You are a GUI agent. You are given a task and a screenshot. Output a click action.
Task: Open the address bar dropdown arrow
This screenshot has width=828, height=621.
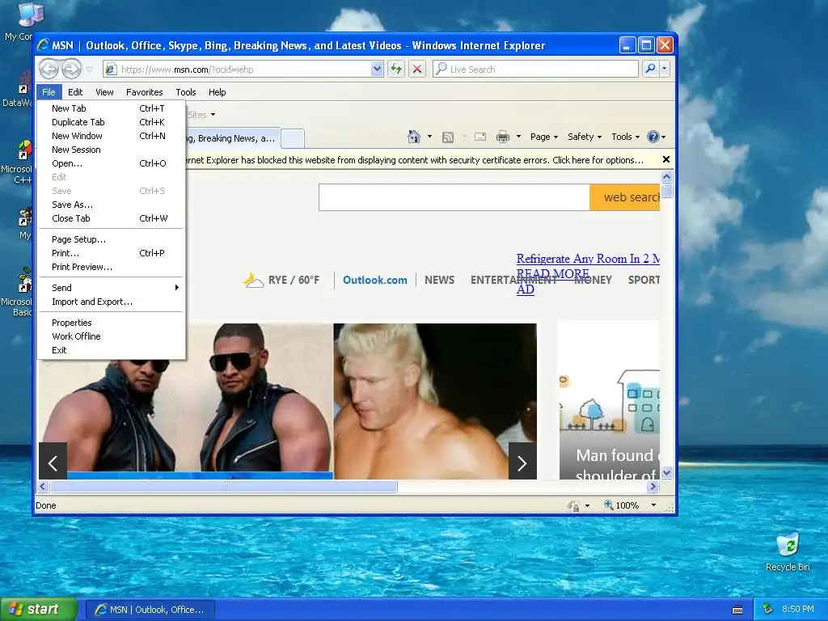click(x=377, y=69)
